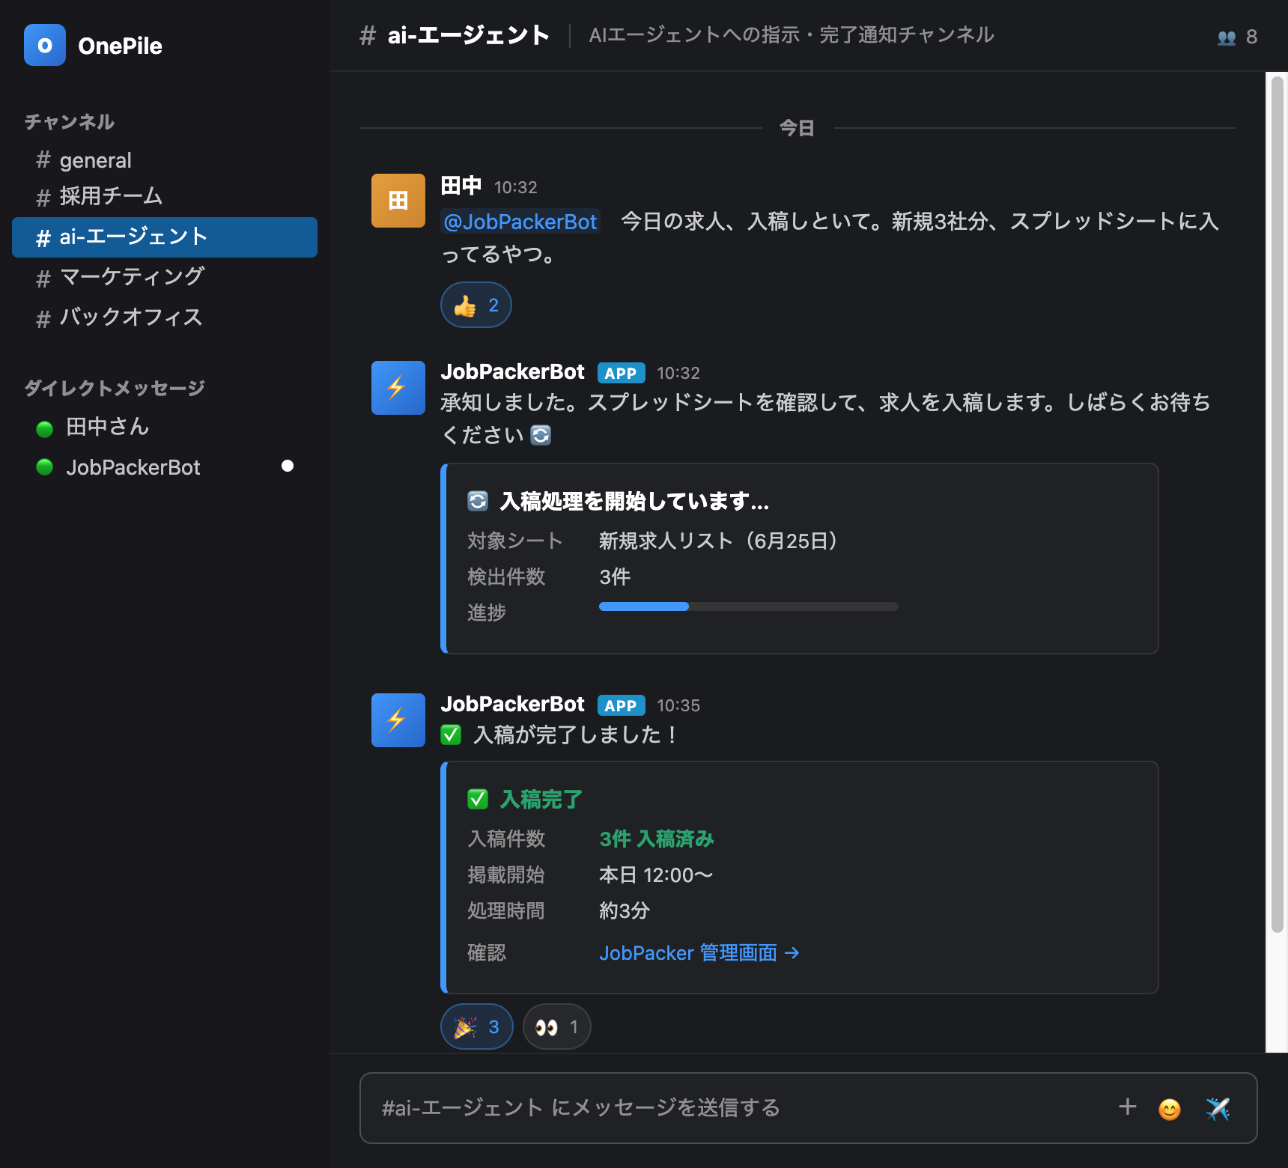Open the # バックオフィス channel
1288x1168 pixels.
(165, 317)
